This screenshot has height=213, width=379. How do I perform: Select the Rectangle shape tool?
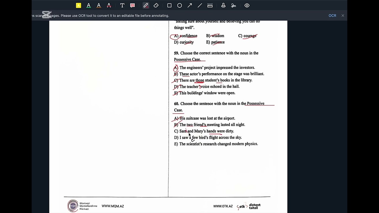coord(169,5)
